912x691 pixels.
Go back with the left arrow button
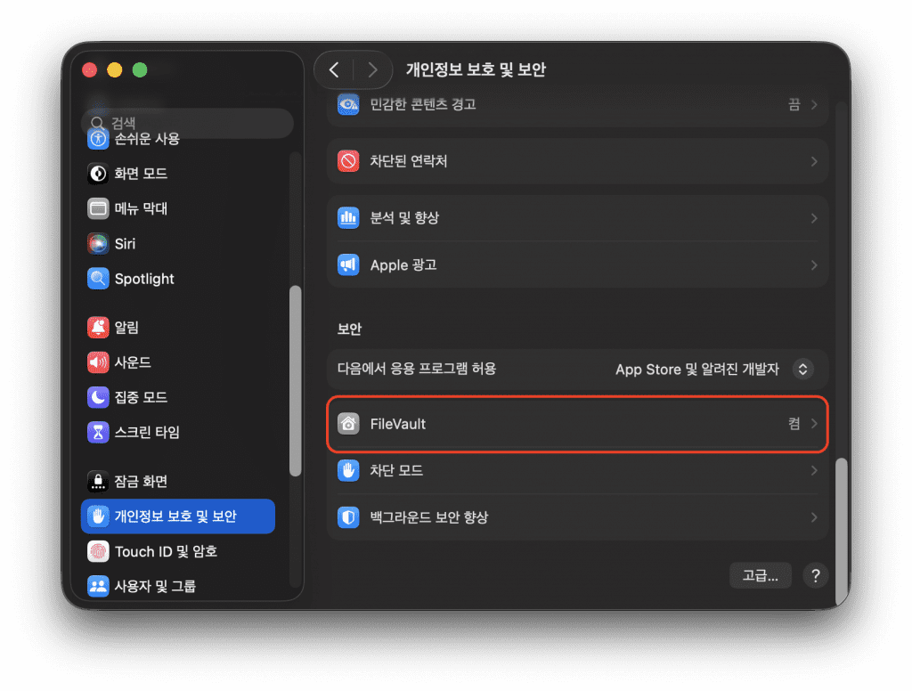[x=334, y=69]
